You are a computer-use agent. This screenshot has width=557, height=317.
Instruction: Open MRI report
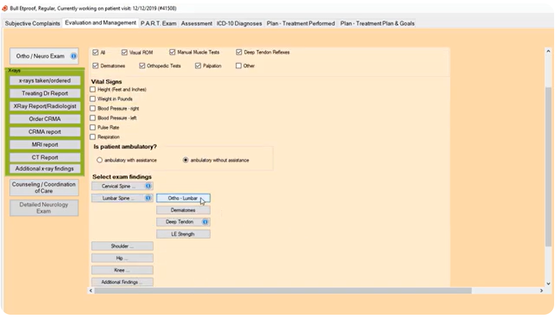(x=45, y=145)
